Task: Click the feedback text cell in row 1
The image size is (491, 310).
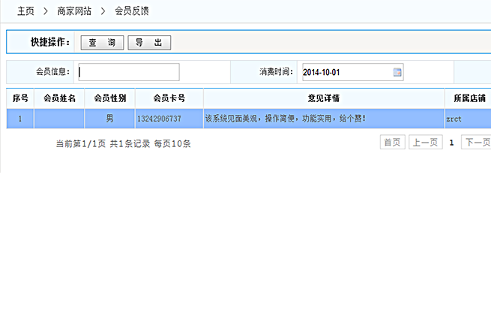Action: (285, 119)
